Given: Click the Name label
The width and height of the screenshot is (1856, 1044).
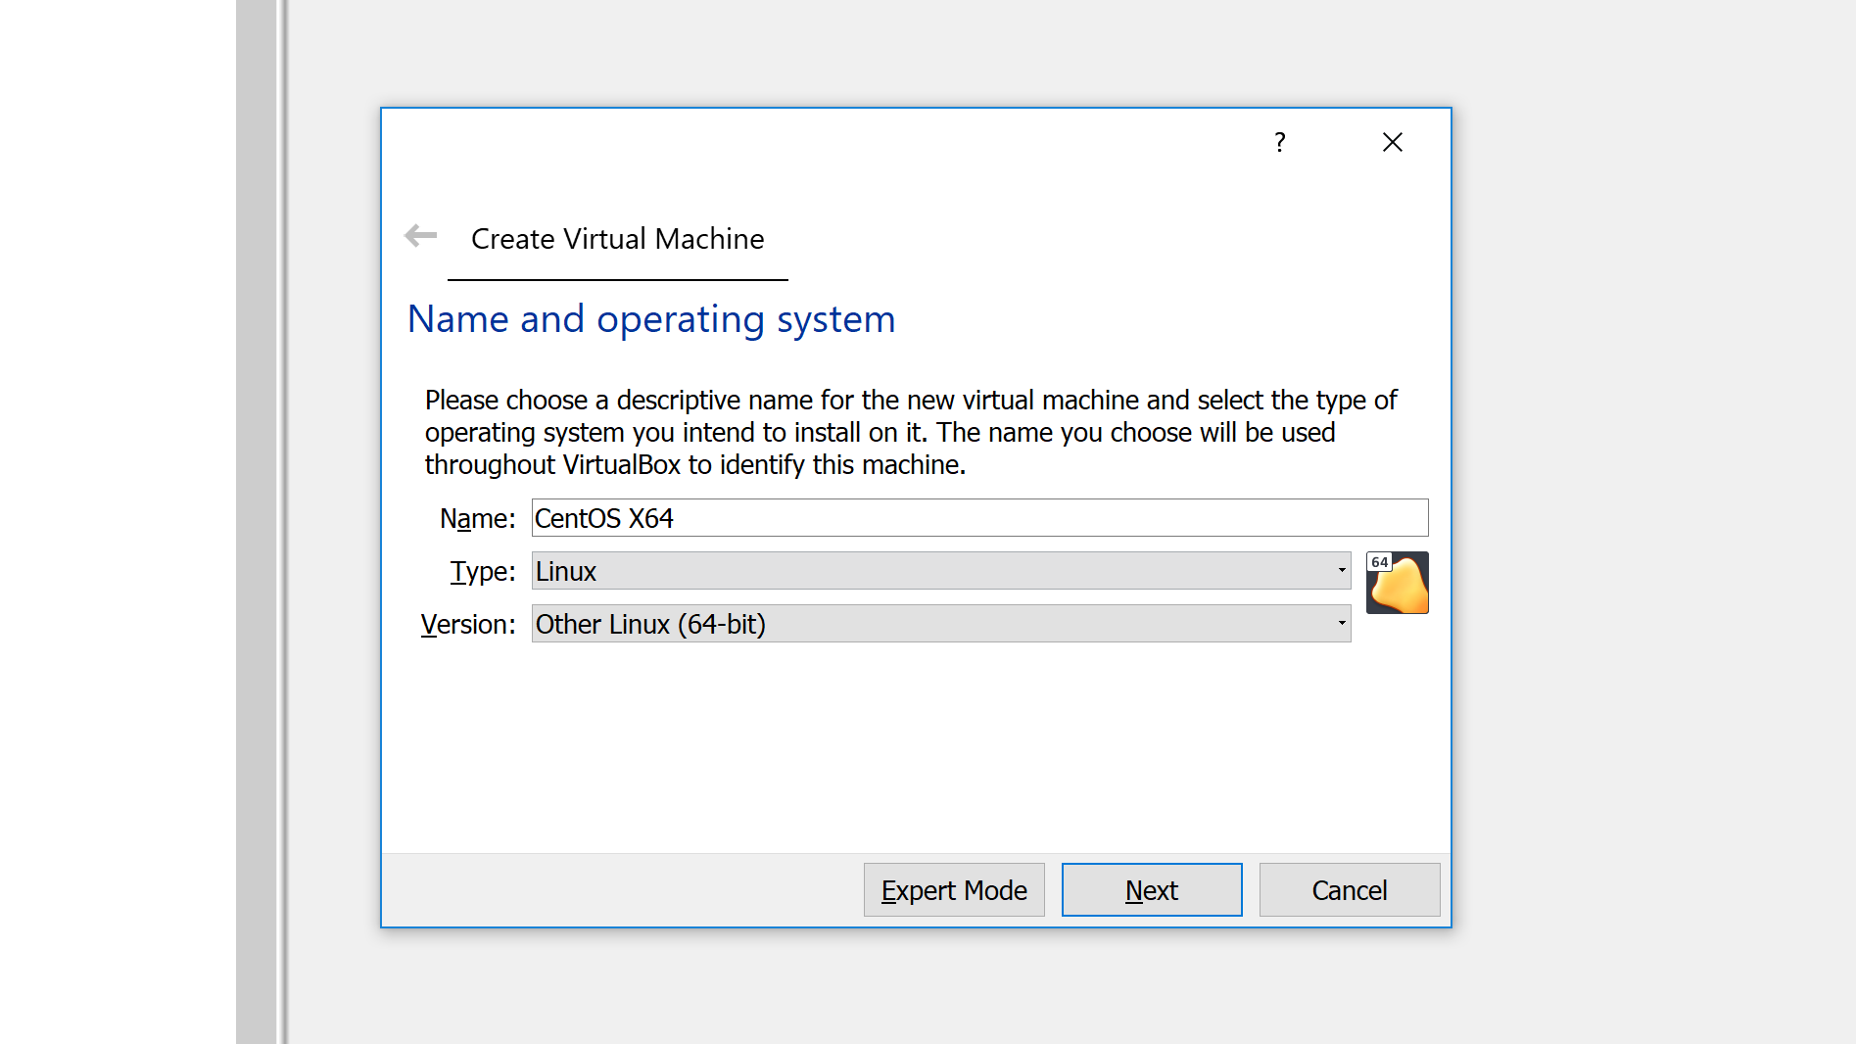Looking at the screenshot, I should coord(477,518).
